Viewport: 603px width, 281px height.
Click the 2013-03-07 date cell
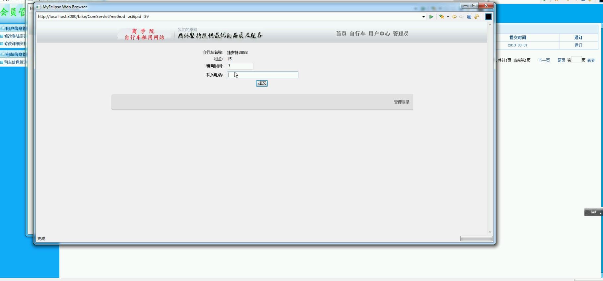517,45
